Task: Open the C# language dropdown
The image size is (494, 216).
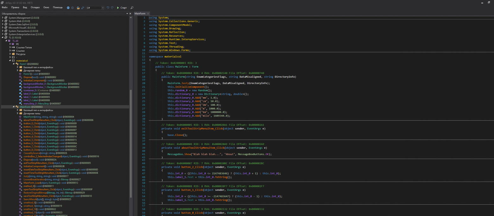Action: [95, 8]
